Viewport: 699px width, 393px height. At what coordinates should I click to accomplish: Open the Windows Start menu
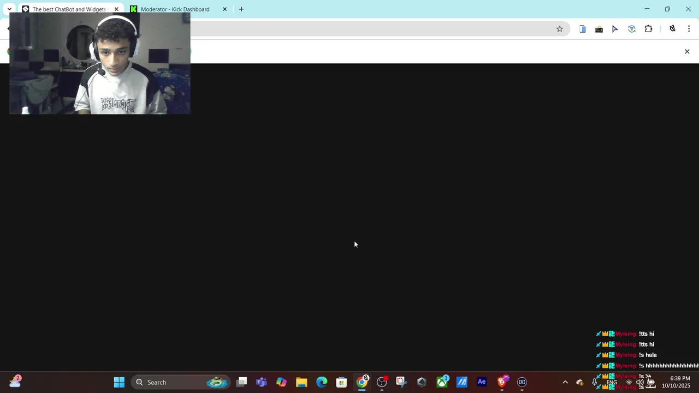(x=119, y=382)
